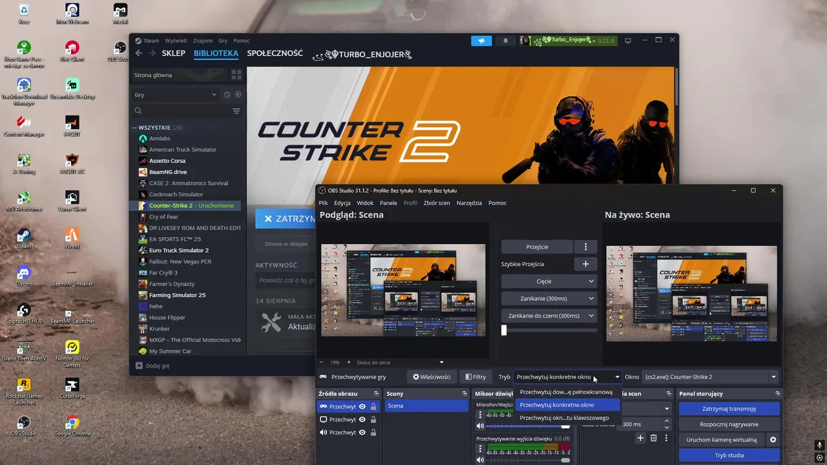Open Mikrofon mixer channel options dots
Viewport: 827px width, 465px height.
tap(480, 415)
